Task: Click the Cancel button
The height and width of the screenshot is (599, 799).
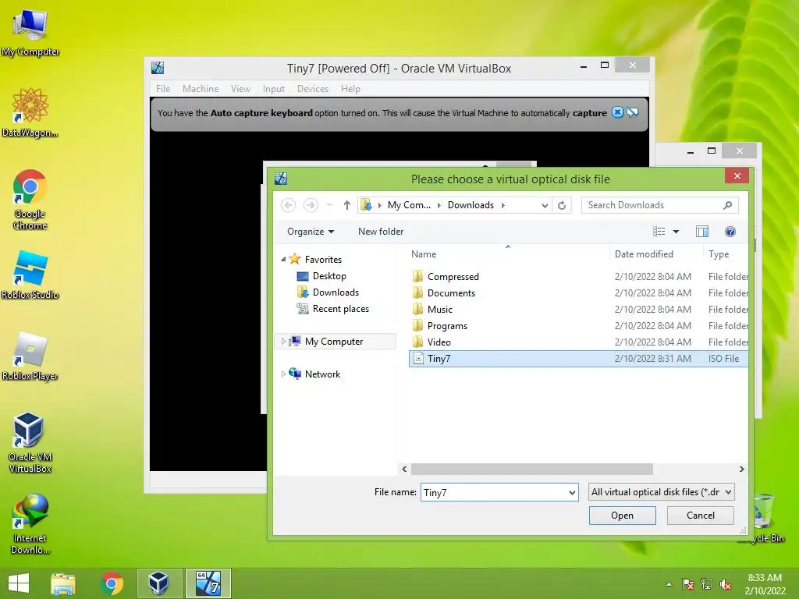Action: pyautogui.click(x=700, y=516)
